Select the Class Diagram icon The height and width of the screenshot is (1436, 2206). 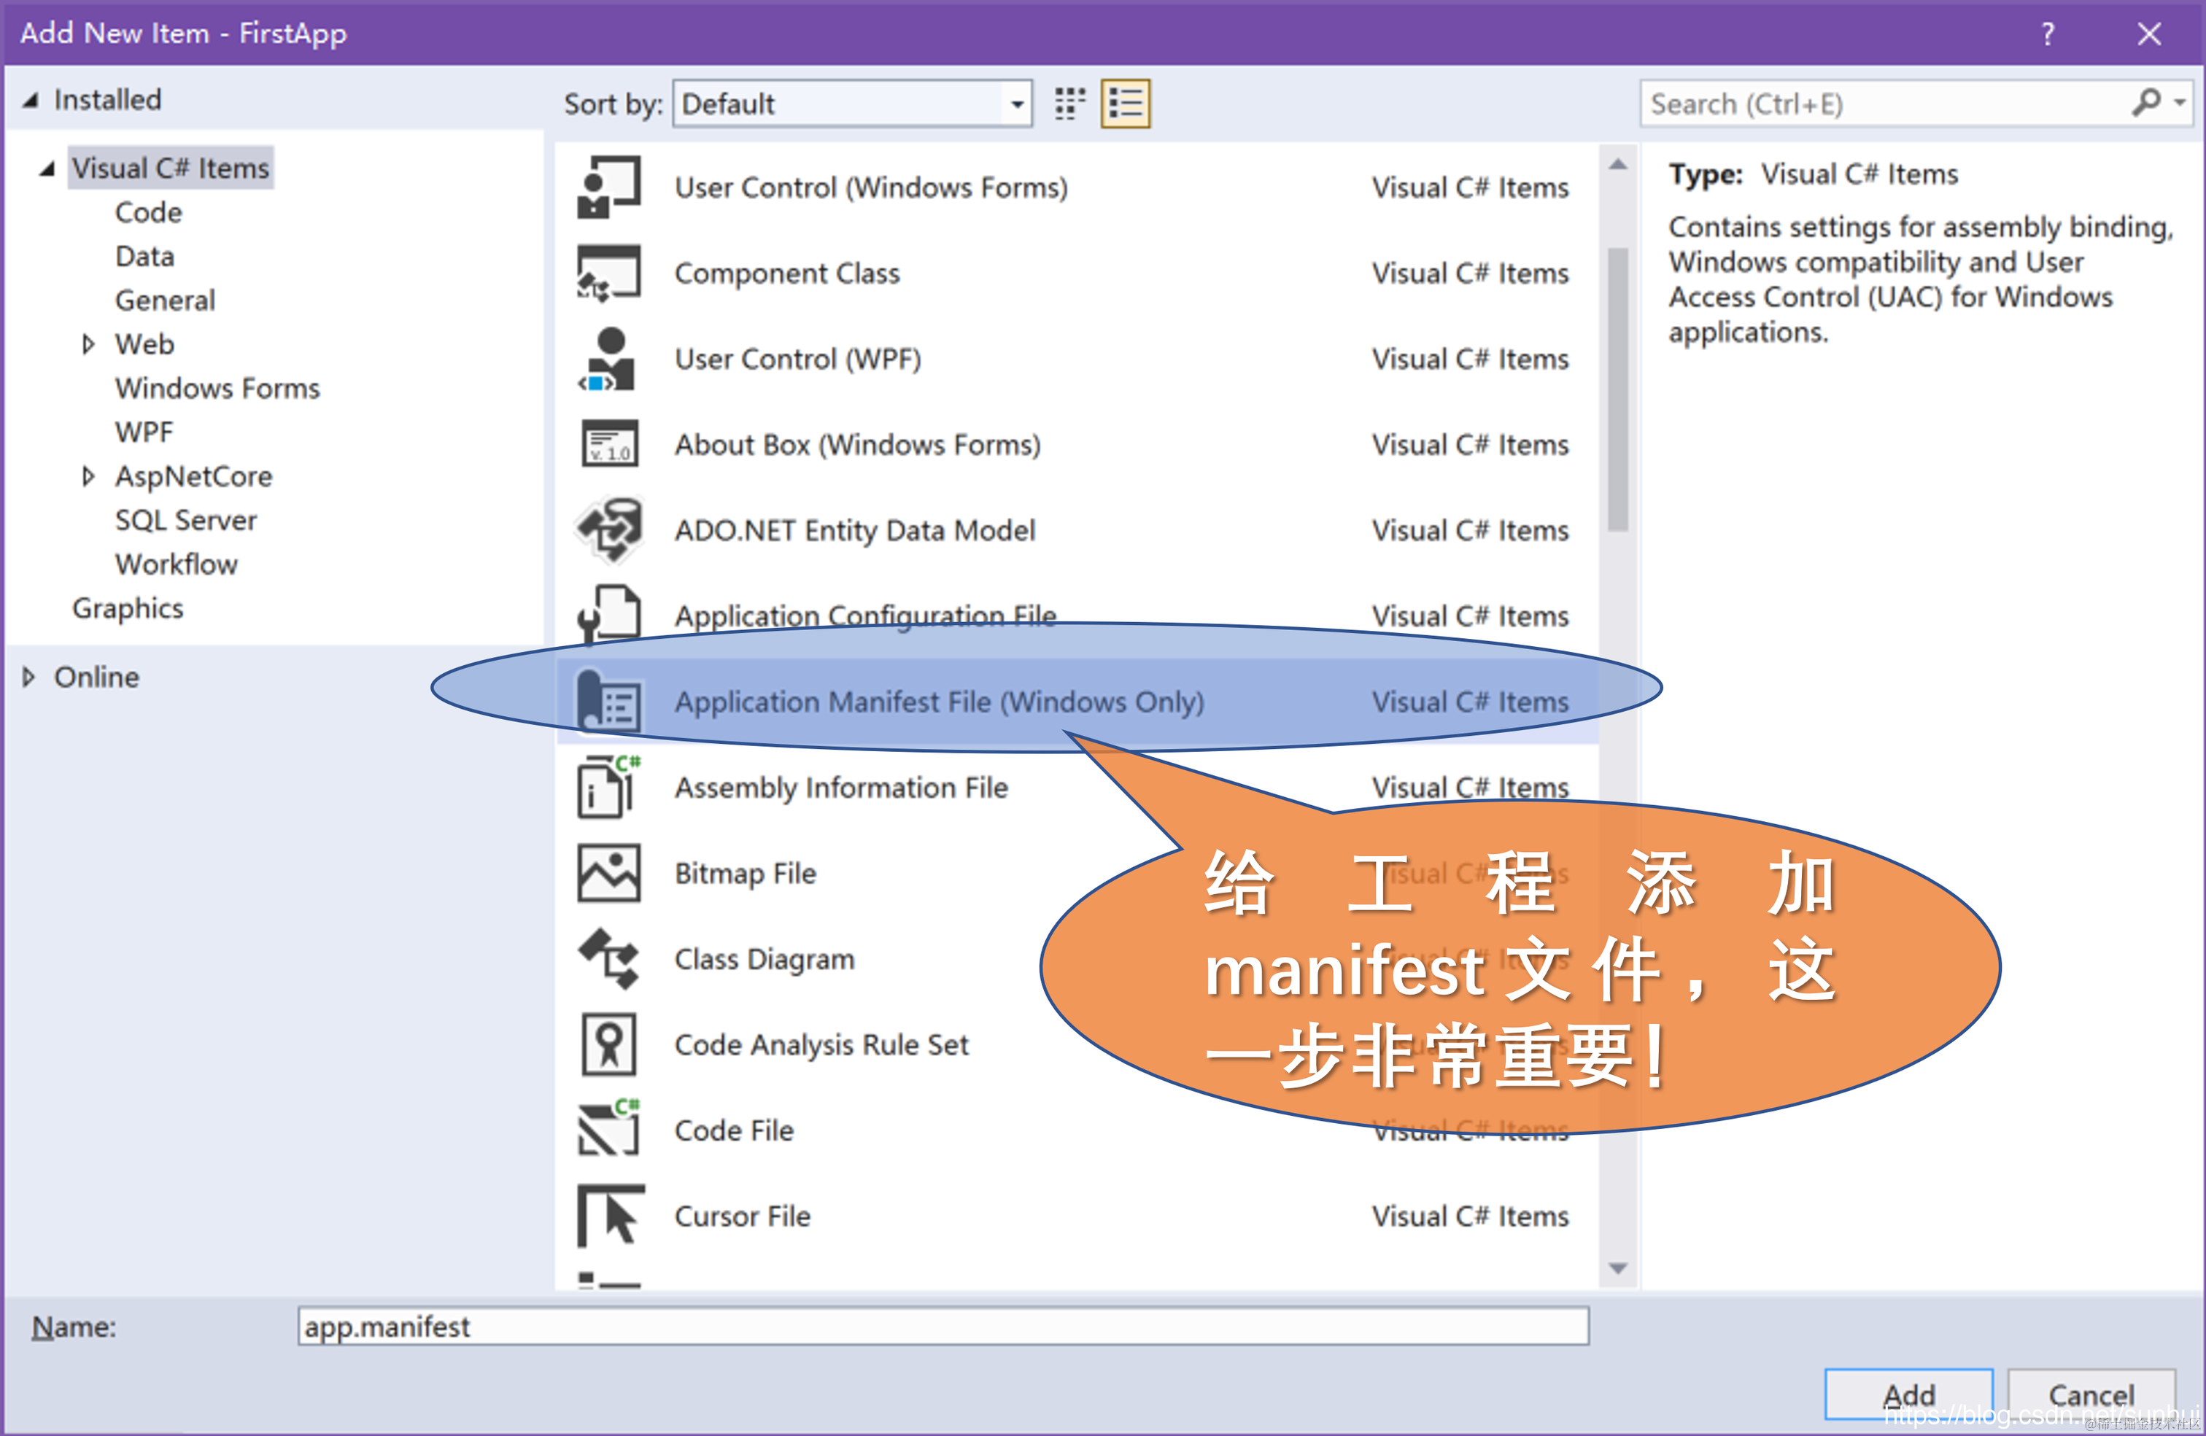tap(608, 959)
